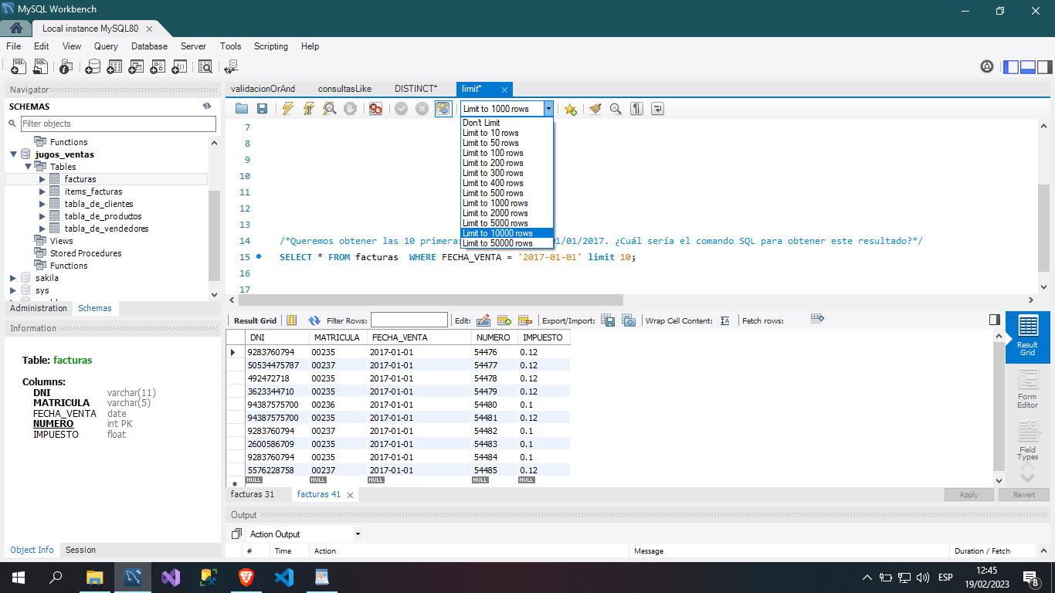
Task: Collapse Tables folder under jugos_ventas
Action: coord(29,167)
